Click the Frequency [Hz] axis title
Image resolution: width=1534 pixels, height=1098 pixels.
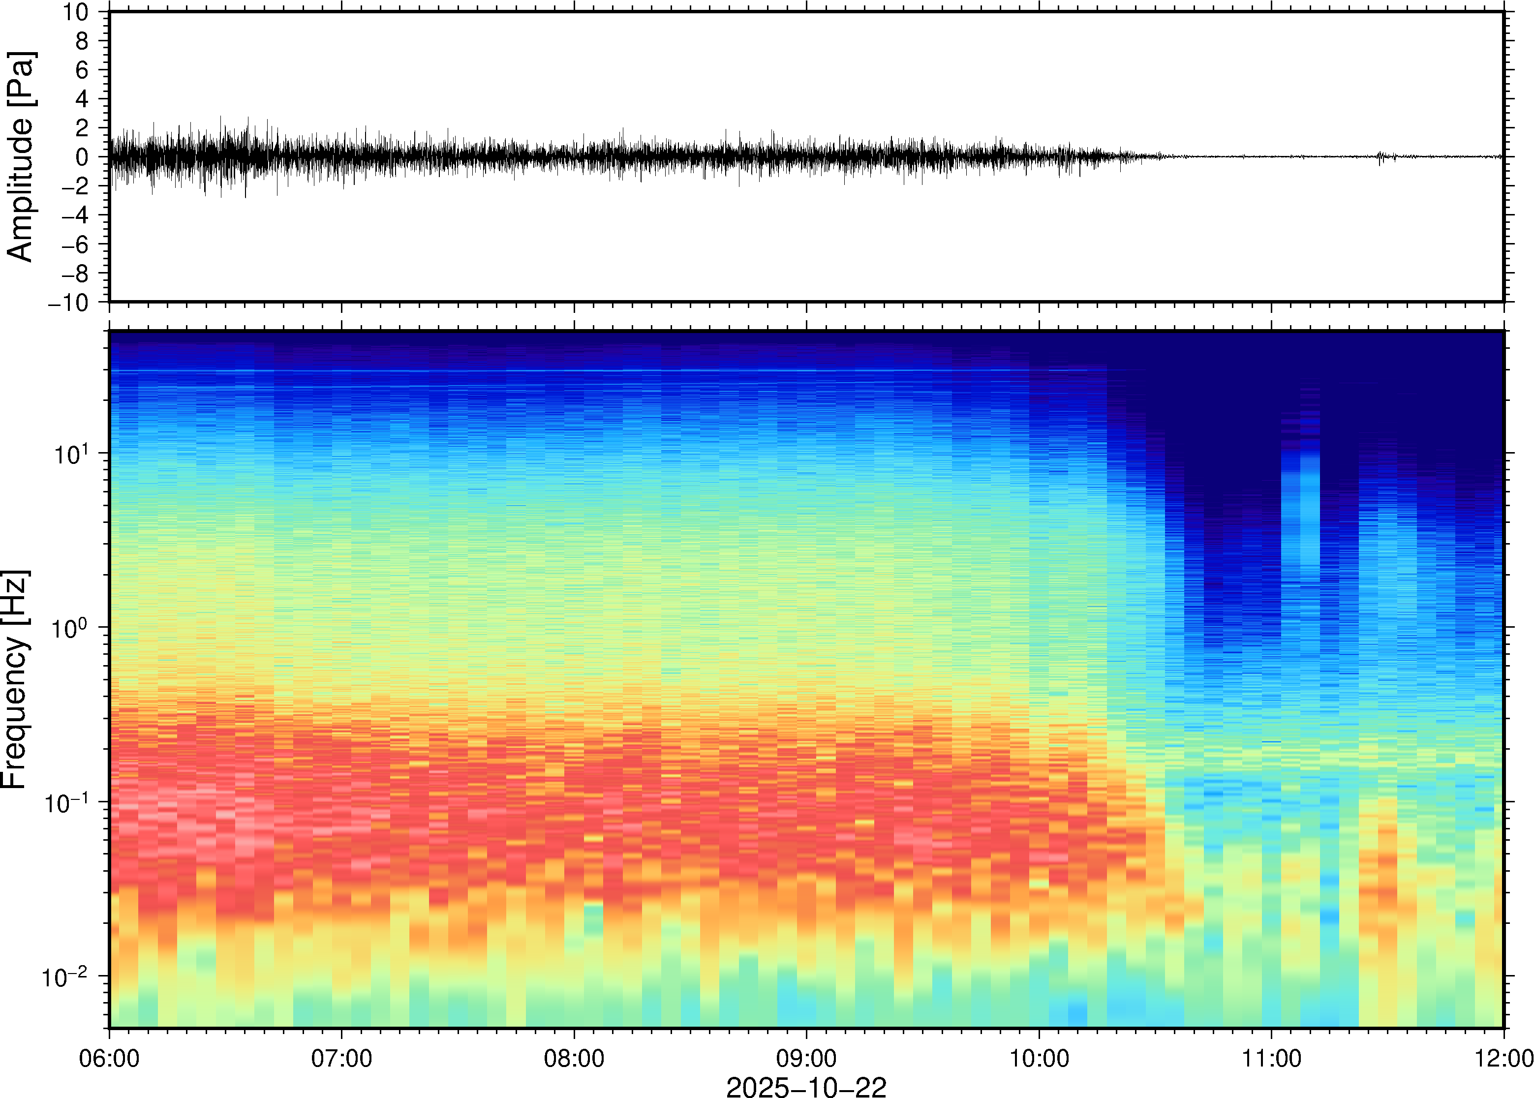pos(15,679)
